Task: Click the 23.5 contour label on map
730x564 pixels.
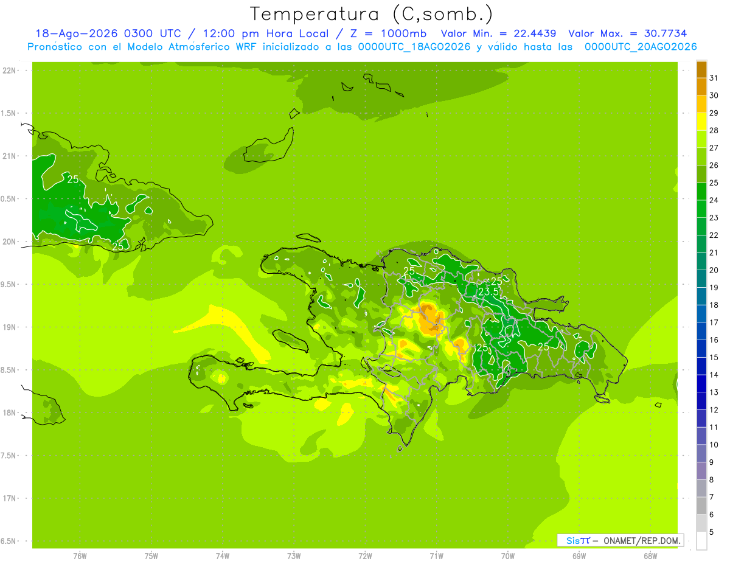Action: [x=488, y=292]
